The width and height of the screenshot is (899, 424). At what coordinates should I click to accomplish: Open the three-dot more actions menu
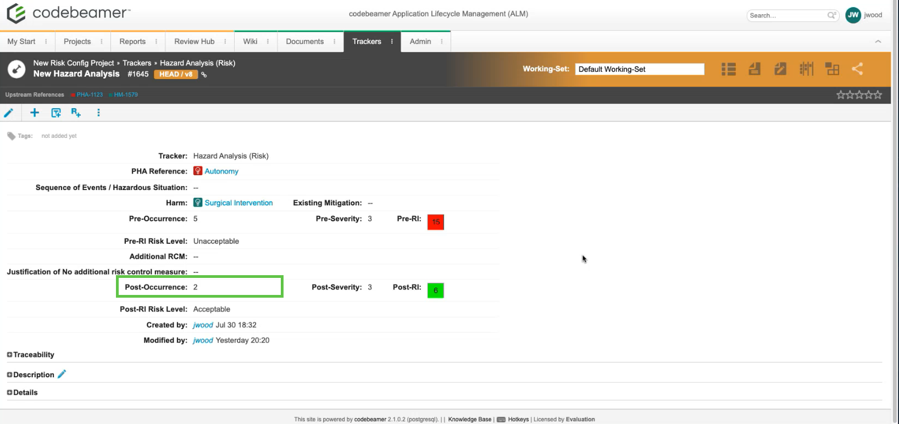[x=98, y=113]
